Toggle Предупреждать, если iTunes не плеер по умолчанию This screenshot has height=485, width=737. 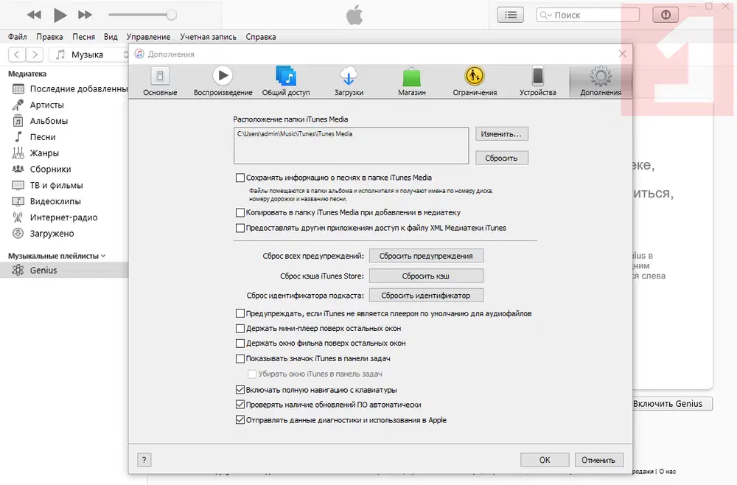pos(240,313)
